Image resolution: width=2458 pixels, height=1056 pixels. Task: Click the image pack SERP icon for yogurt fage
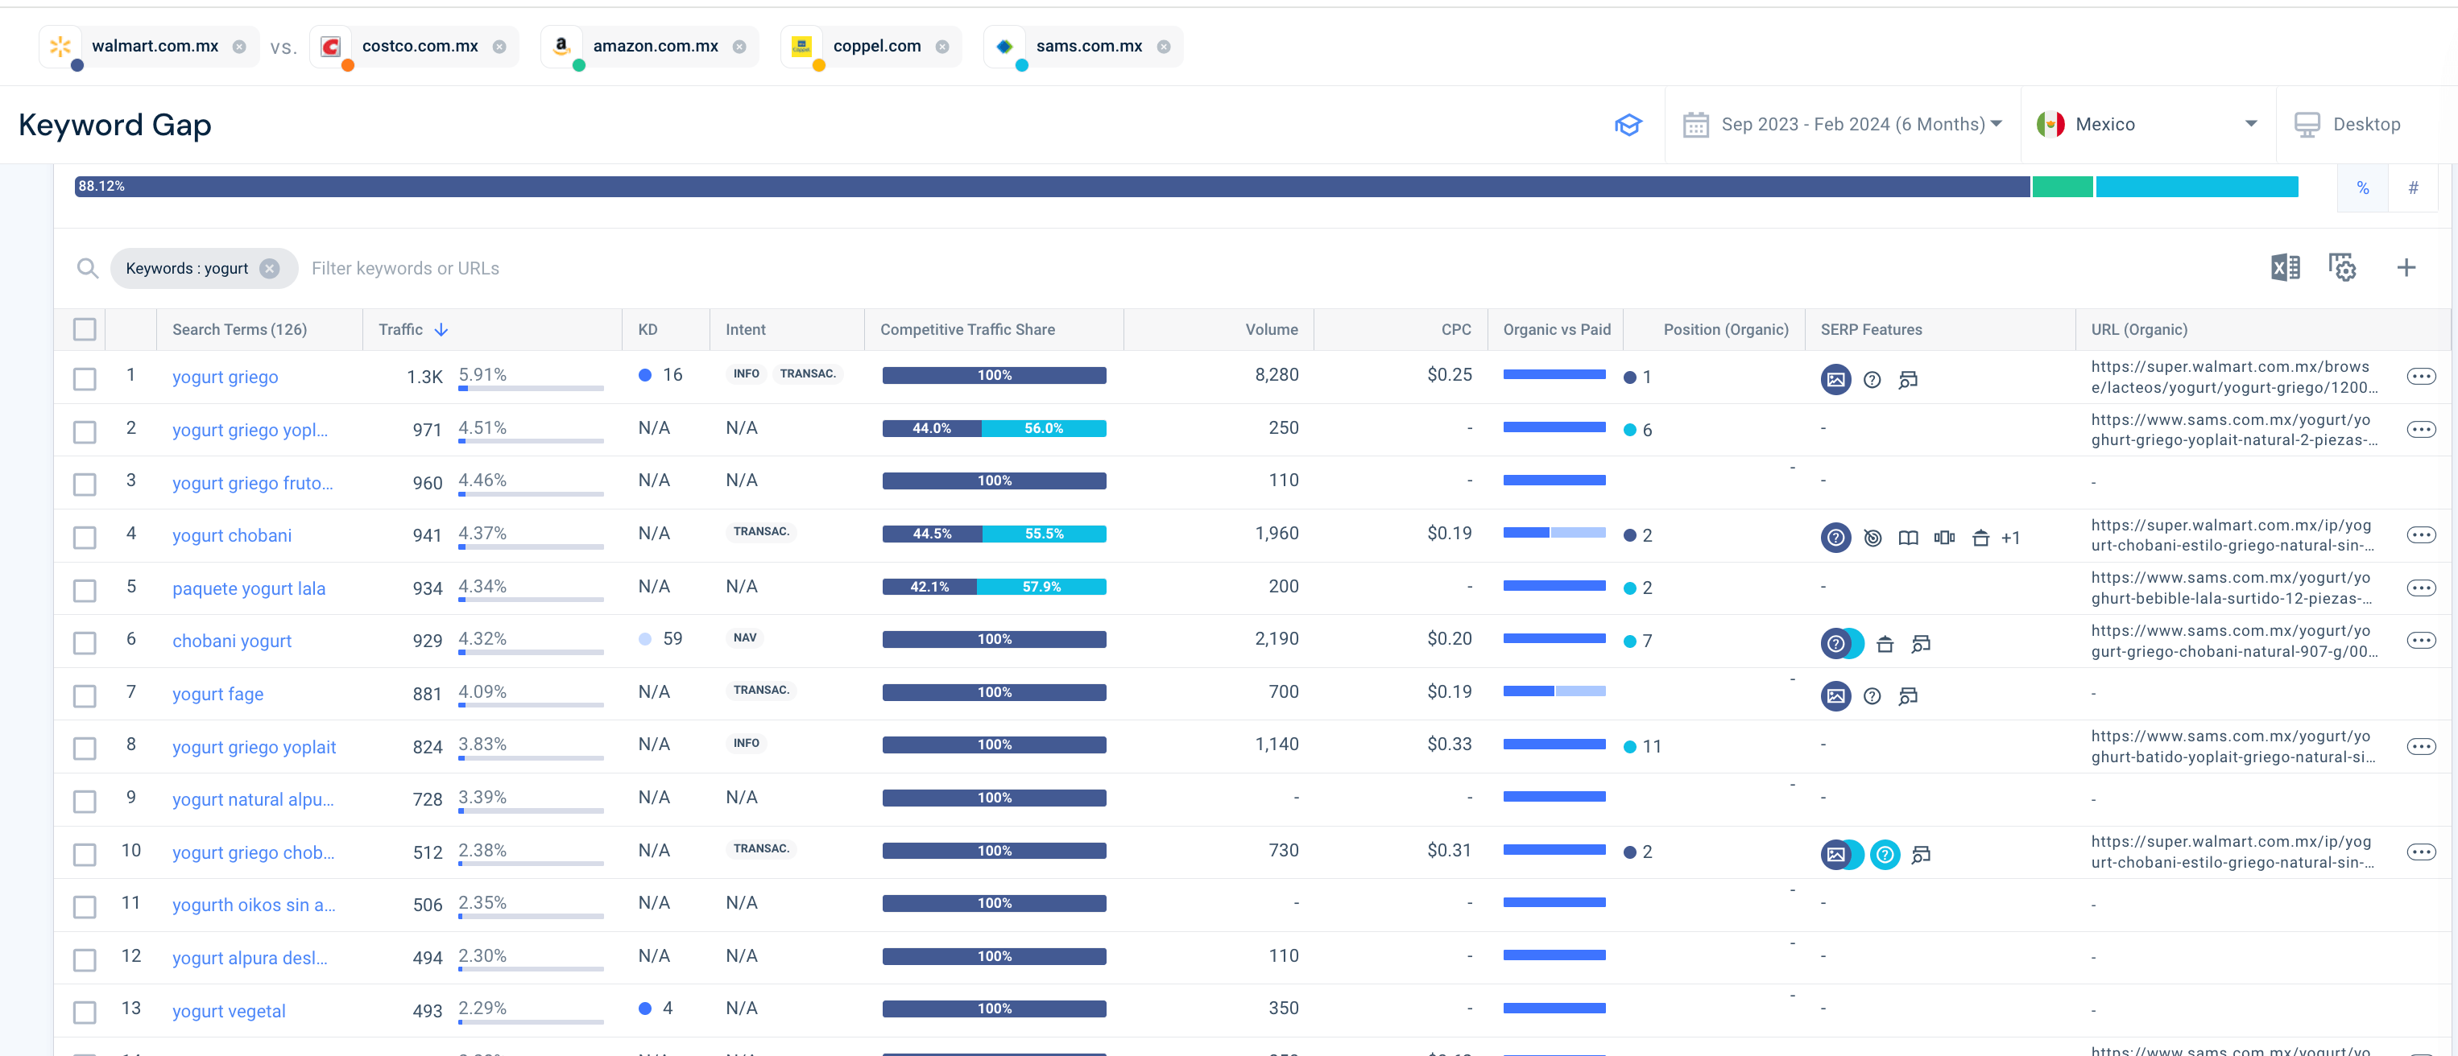click(1835, 695)
